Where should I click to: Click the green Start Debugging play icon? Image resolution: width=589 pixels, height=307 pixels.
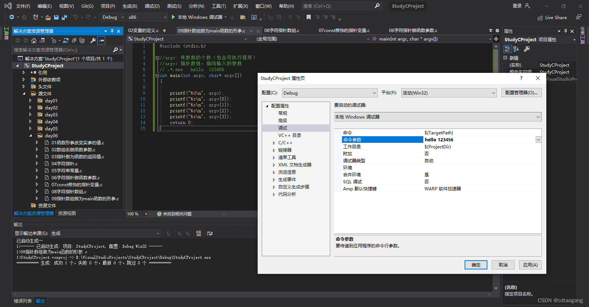[x=173, y=17]
